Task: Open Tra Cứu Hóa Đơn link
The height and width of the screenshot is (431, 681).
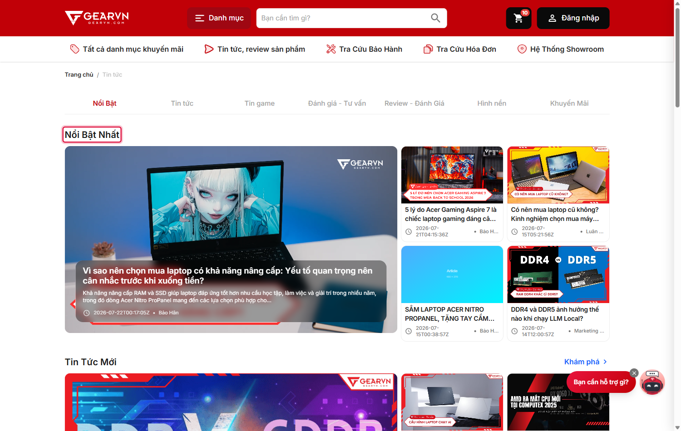Action: [460, 49]
